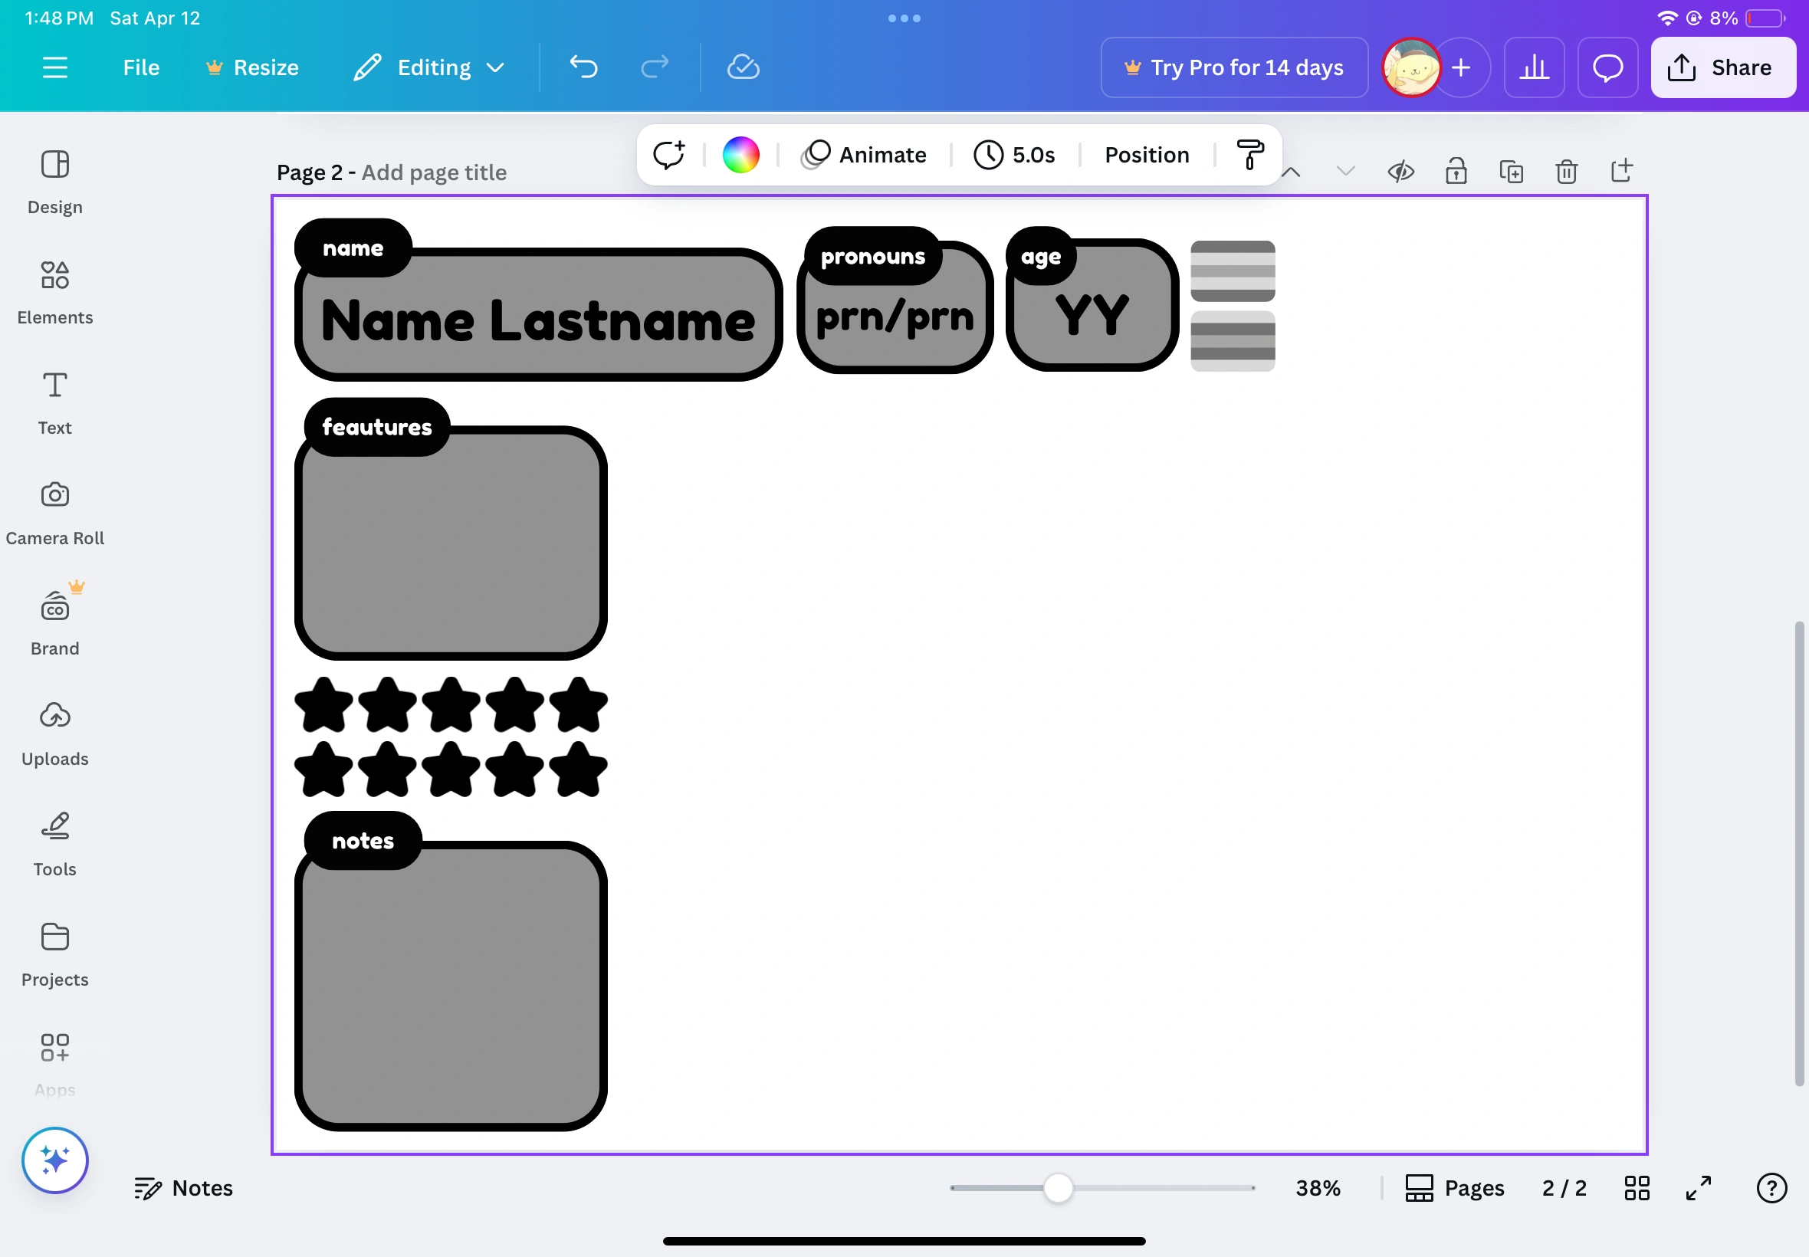Open the Uploads panel
The width and height of the screenshot is (1809, 1257).
(x=54, y=734)
